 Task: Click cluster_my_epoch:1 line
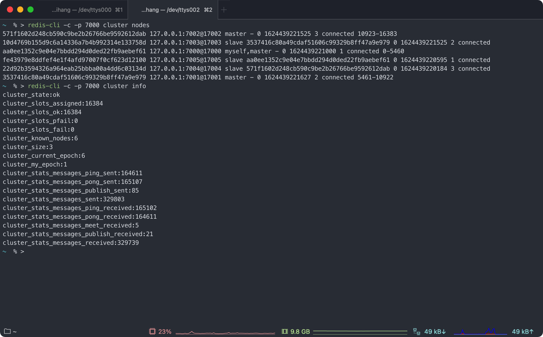pos(35,164)
